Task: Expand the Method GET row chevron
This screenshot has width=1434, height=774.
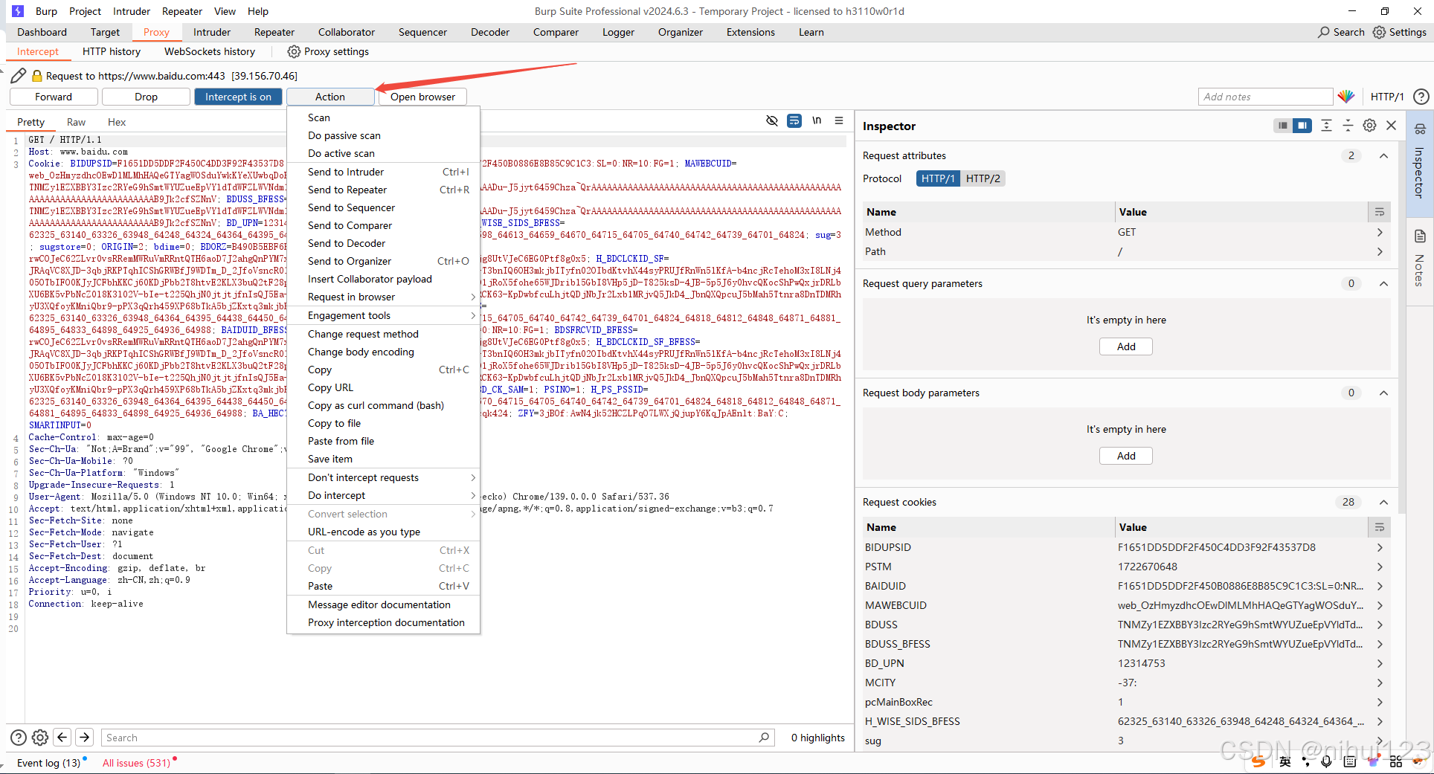Action: click(x=1380, y=232)
